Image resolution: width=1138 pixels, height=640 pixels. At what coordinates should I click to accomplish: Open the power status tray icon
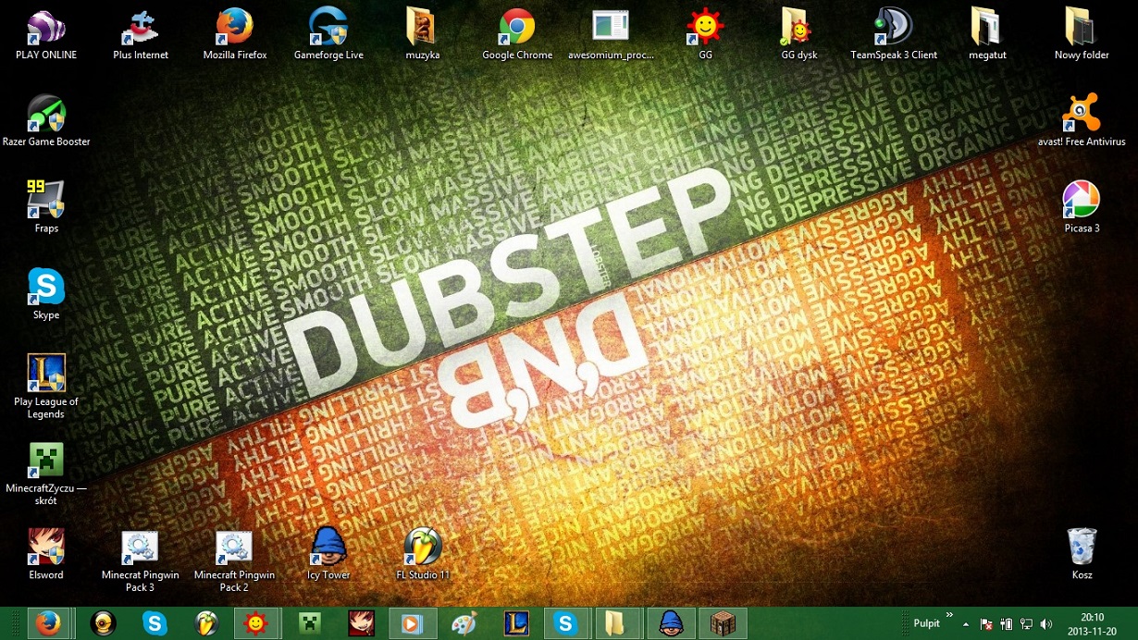point(1007,624)
